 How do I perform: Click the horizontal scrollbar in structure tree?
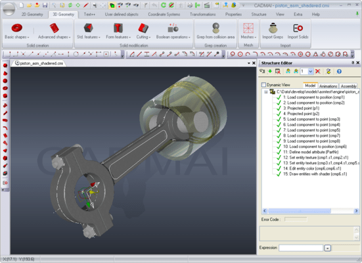[x=300, y=211]
